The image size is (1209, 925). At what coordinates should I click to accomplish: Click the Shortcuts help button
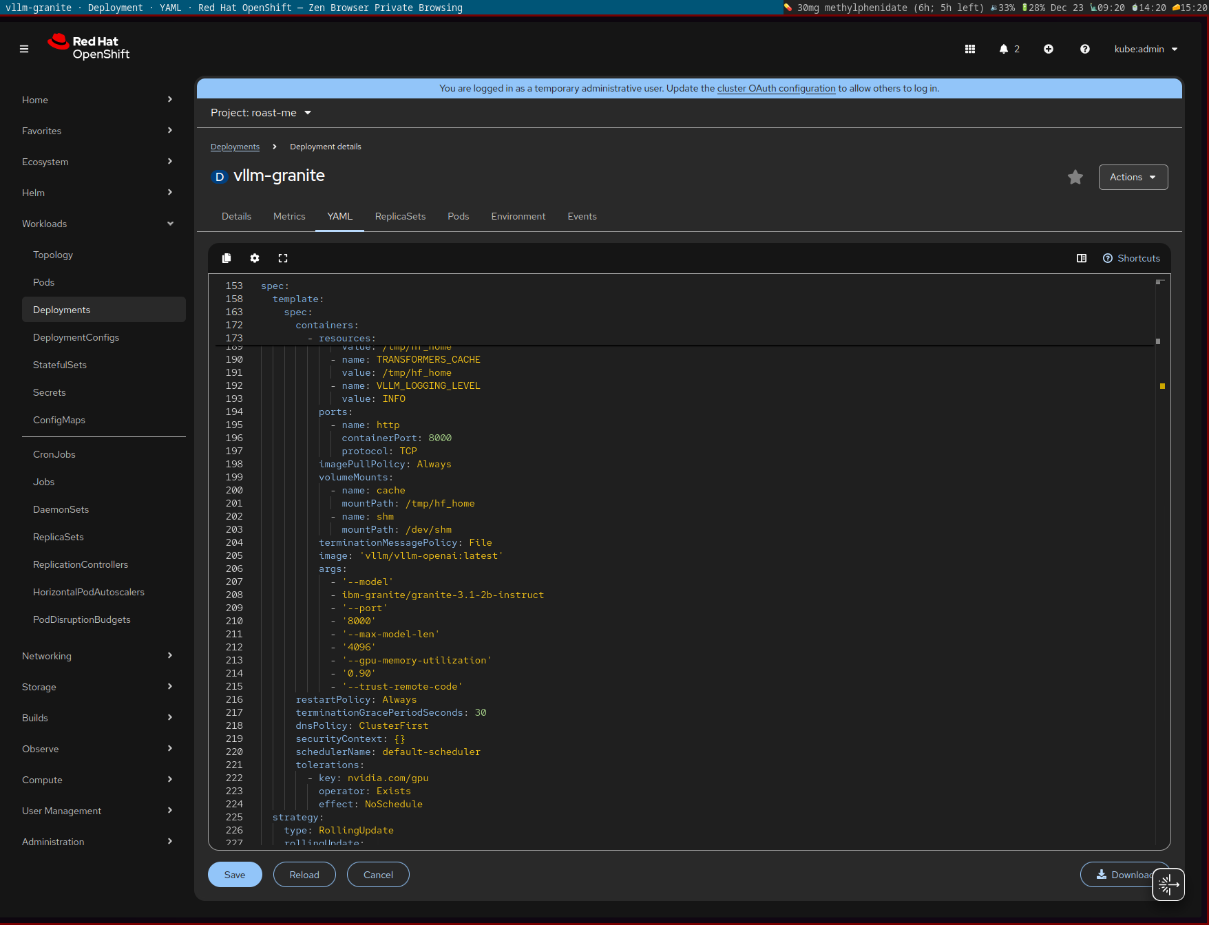[1131, 258]
